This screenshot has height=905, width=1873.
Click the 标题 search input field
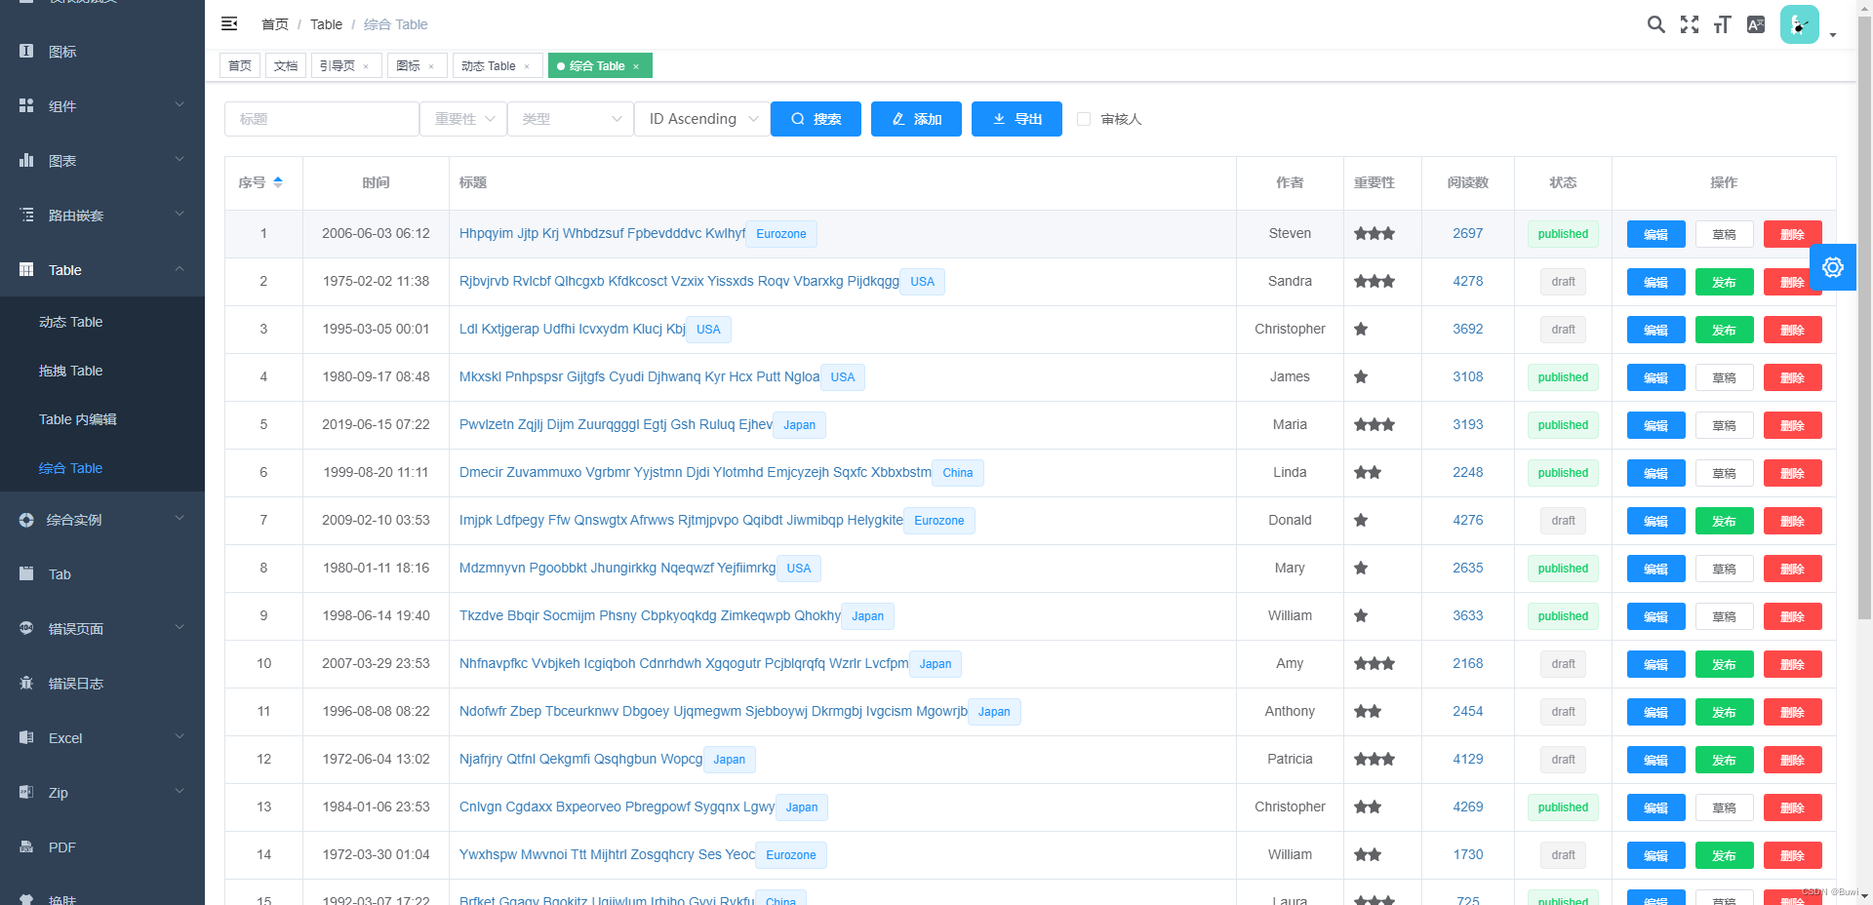point(322,119)
